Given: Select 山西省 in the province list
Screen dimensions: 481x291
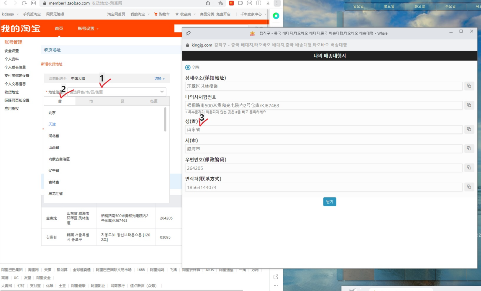Looking at the screenshot, I should click(54, 148).
